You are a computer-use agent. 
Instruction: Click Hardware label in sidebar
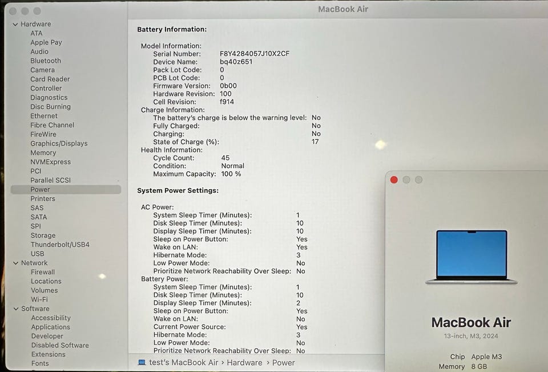click(35, 24)
